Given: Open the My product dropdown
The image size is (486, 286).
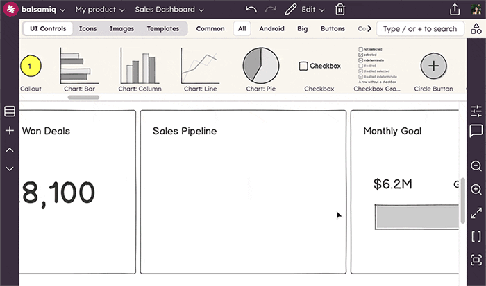Looking at the screenshot, I should pos(100,10).
